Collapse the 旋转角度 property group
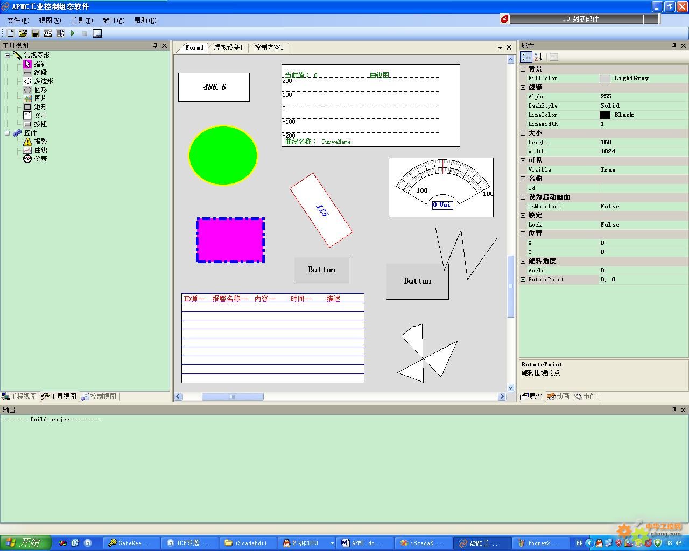The height and width of the screenshot is (551, 689). coord(523,261)
